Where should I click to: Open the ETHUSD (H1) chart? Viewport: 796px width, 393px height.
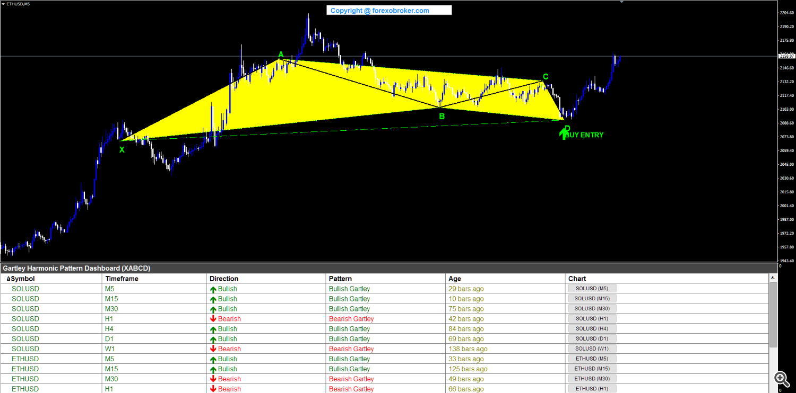592,389
